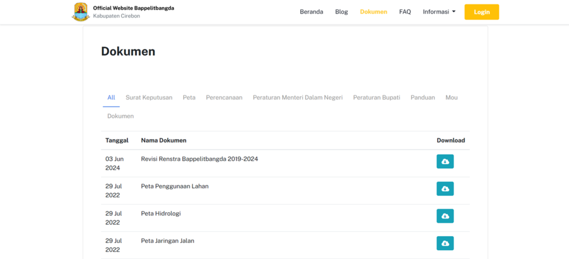Click the Peta Hidrologi document name
Screen dimensions: 569x259
coord(161,214)
